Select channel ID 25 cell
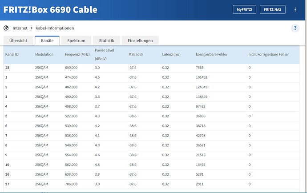The width and height of the screenshot is (307, 193). click(x=7, y=68)
